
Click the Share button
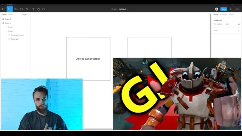(223, 9)
